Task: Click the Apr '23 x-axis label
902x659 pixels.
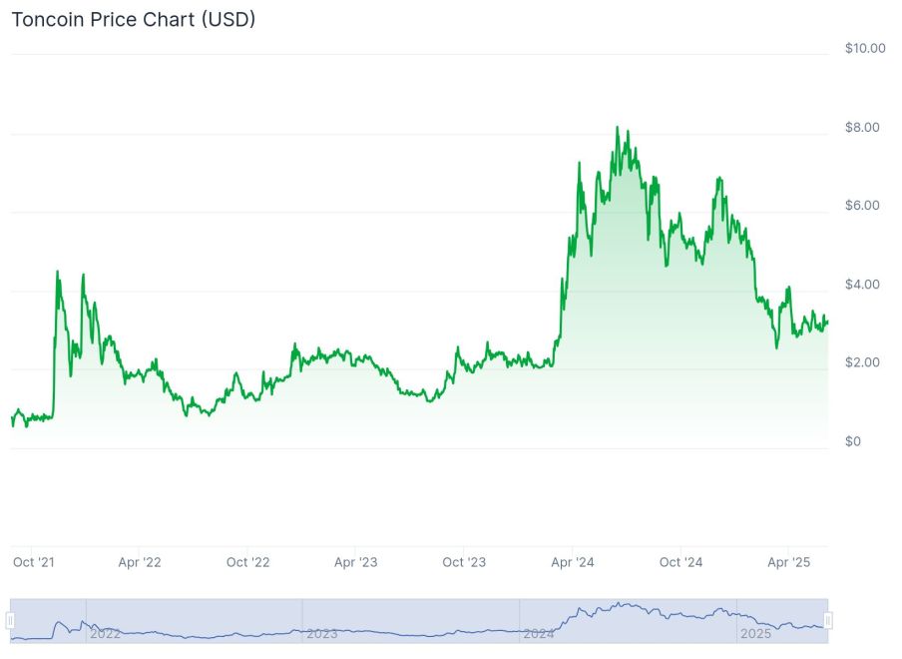Action: 355,562
